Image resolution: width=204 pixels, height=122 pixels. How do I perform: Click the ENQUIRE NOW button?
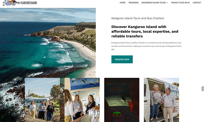(x=122, y=59)
